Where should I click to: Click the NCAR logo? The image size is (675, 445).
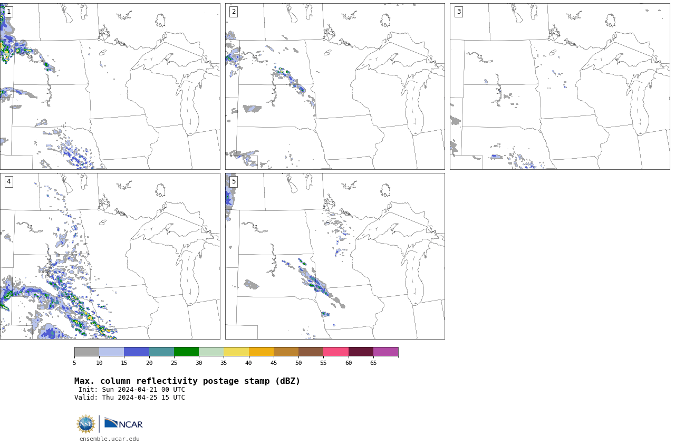(x=123, y=423)
